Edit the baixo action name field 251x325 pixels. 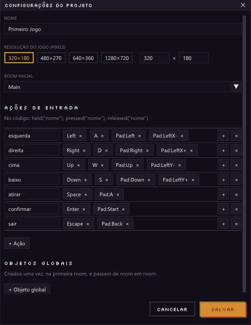pos(32,180)
